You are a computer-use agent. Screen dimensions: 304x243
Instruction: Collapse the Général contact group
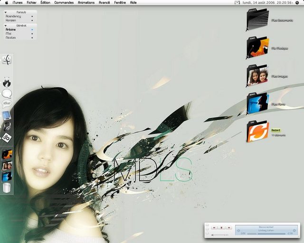tap(6, 26)
